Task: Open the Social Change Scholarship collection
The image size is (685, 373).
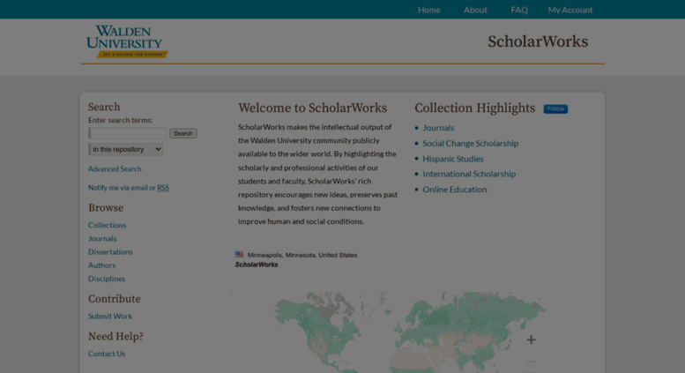Action: click(470, 143)
